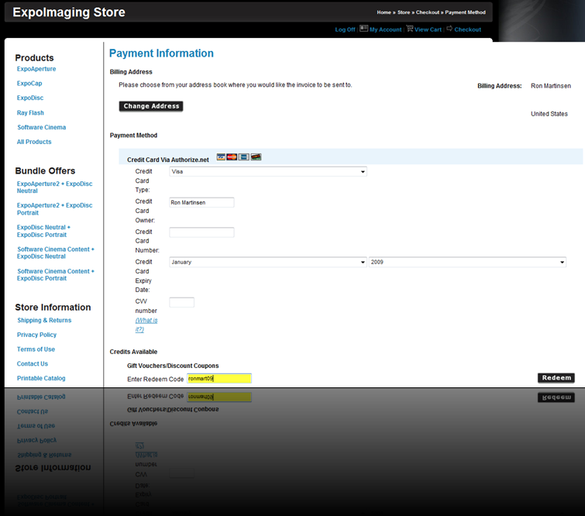The width and height of the screenshot is (585, 516).
Task: Click the View Cart shopping cart icon
Action: tap(410, 29)
